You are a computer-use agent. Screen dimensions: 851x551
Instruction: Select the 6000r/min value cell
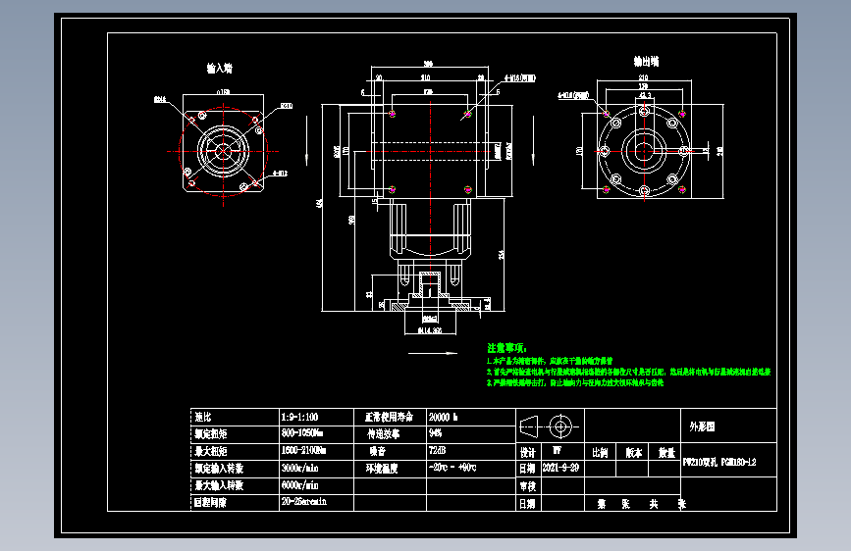point(299,485)
